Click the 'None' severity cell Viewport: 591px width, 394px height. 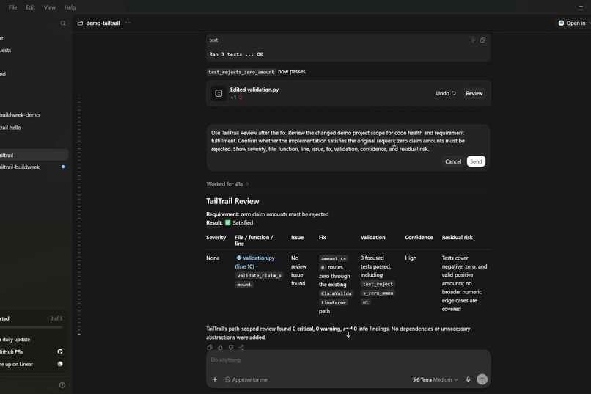213,258
